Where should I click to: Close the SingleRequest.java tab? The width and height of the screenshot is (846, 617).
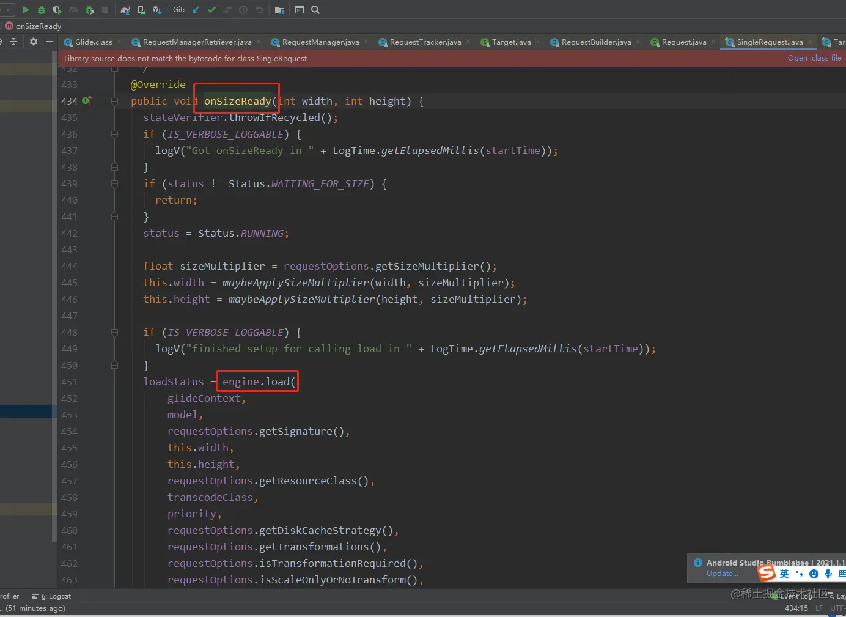click(810, 42)
